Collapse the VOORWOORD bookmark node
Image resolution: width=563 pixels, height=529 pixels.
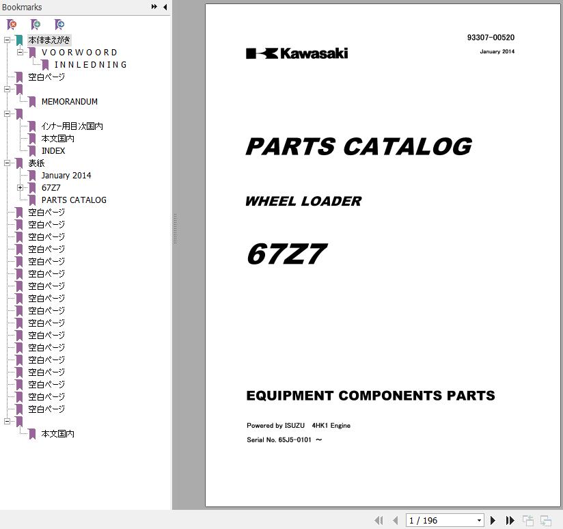[x=20, y=52]
